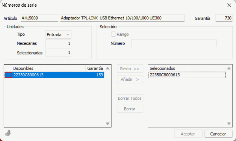Click the Resto >> button

click(130, 69)
